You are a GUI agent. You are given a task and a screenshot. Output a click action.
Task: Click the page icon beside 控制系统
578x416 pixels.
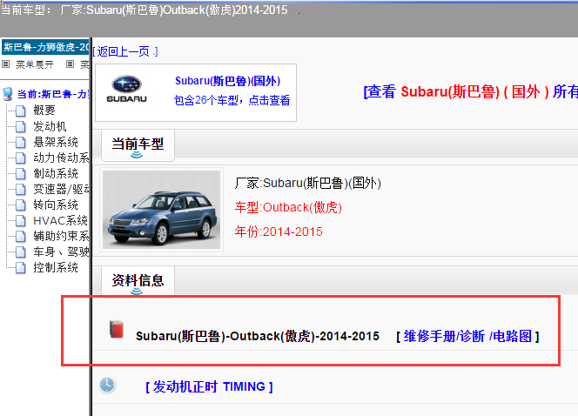(21, 267)
